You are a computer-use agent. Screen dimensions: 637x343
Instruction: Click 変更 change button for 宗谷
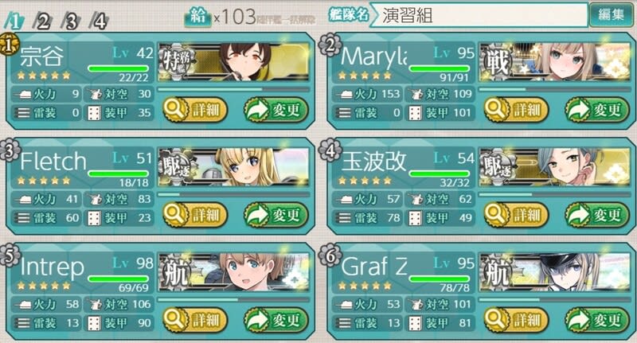tap(276, 110)
